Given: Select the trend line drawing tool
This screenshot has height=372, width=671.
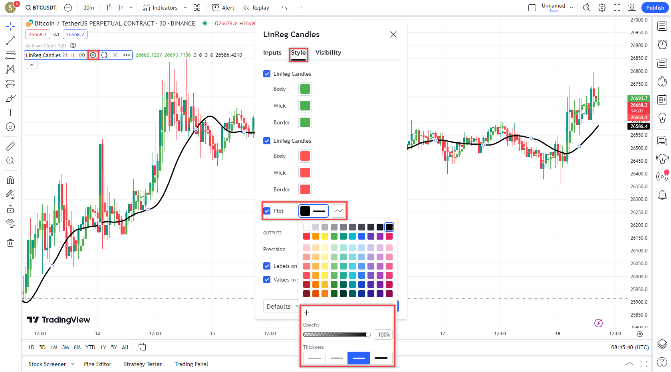Looking at the screenshot, I should coord(10,41).
